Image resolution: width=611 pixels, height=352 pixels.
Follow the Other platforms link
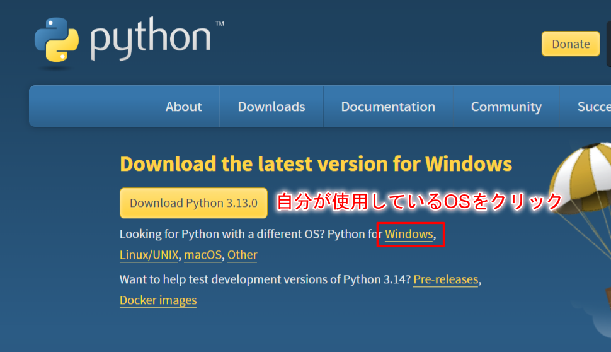click(x=242, y=255)
